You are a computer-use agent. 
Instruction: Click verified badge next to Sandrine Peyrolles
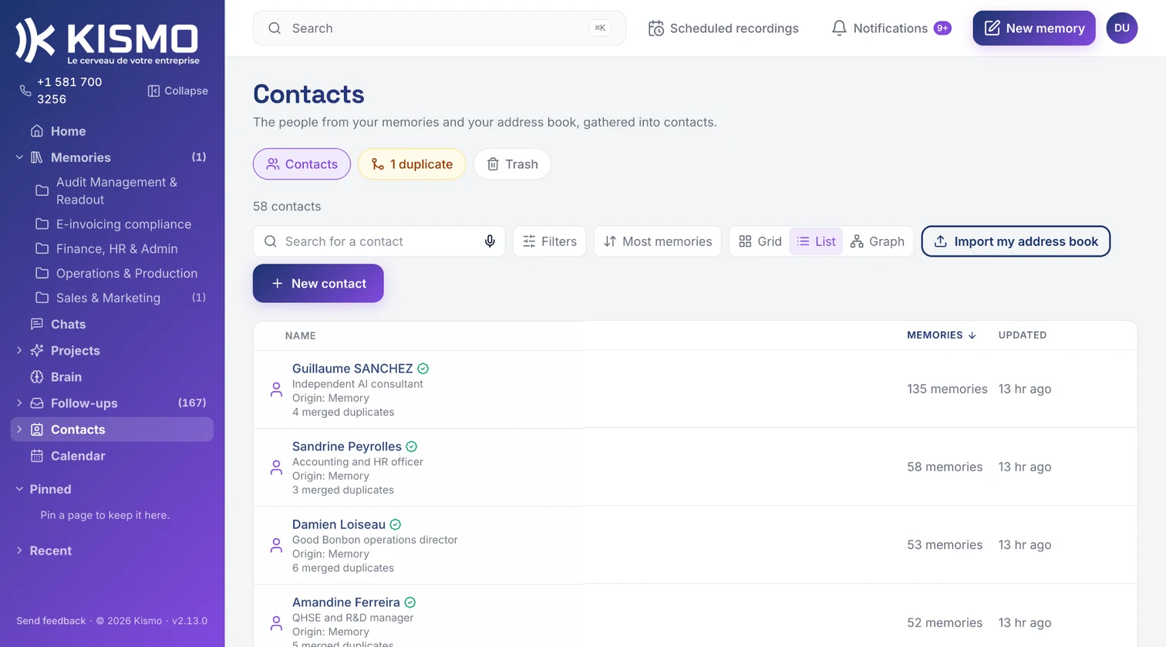point(412,446)
